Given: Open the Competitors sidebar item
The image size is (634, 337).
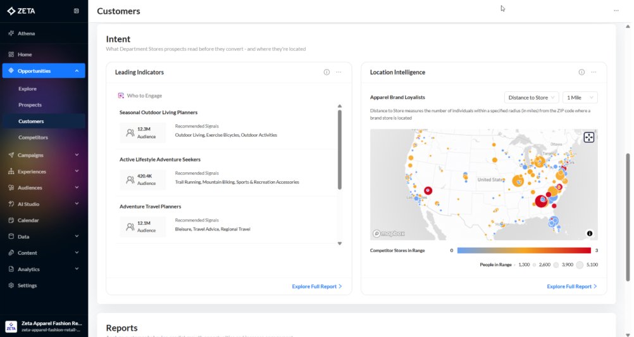Looking at the screenshot, I should [33, 137].
